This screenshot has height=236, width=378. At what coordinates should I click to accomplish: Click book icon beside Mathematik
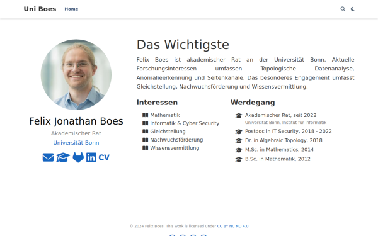tap(145, 115)
